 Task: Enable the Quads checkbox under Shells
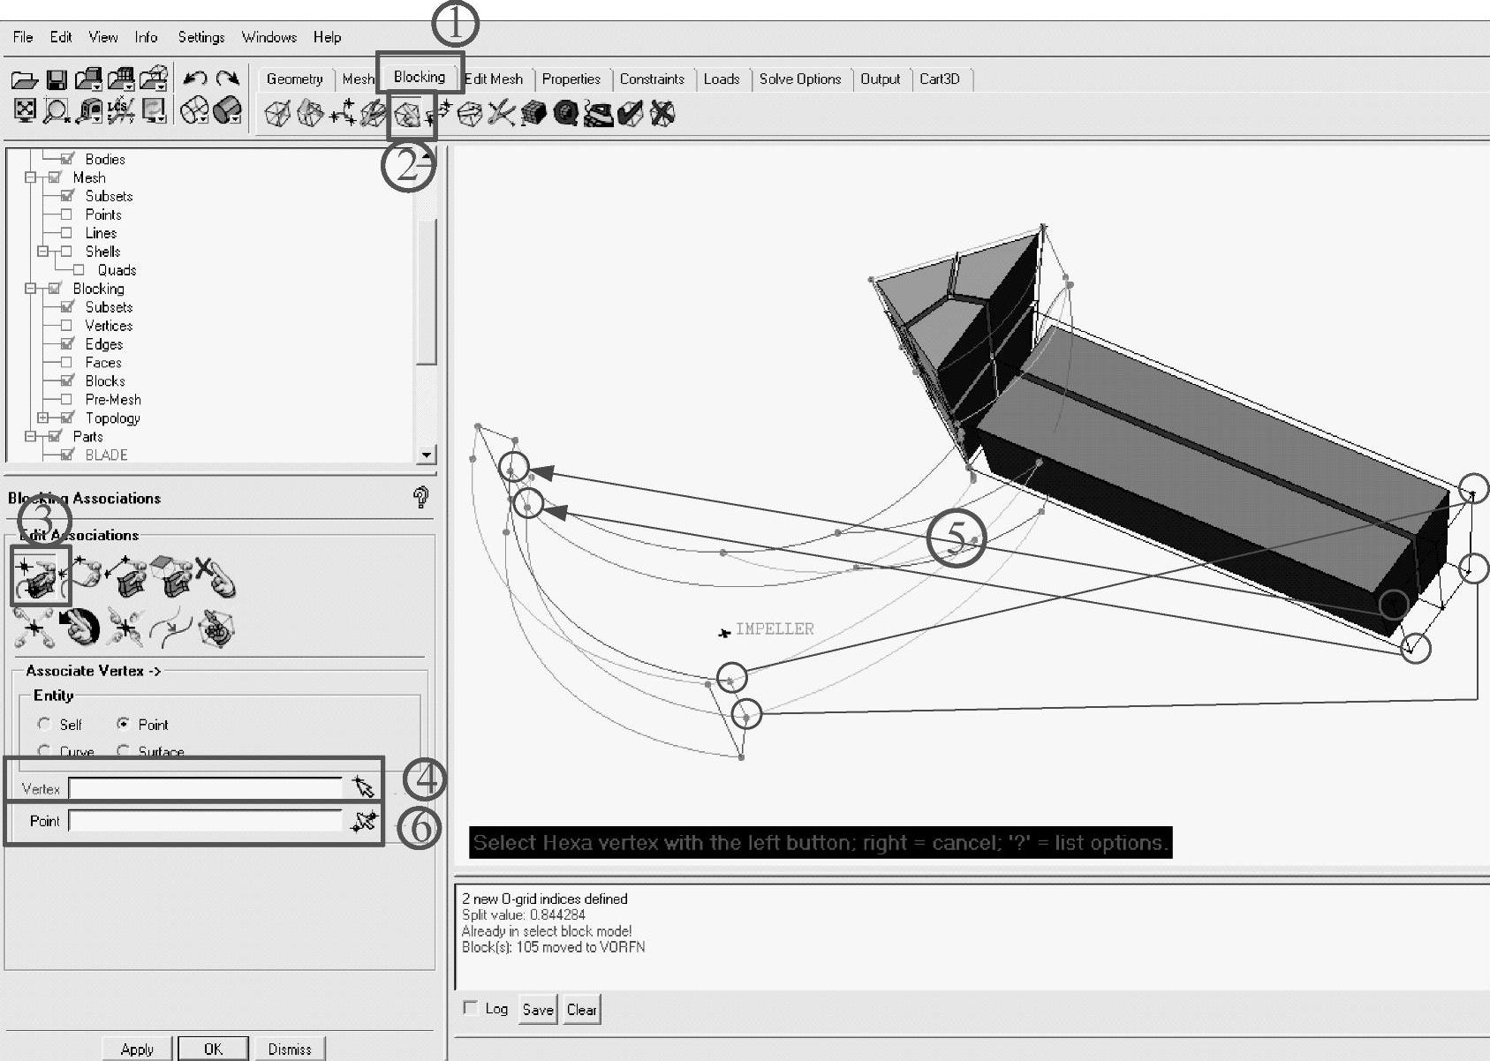[x=79, y=270]
